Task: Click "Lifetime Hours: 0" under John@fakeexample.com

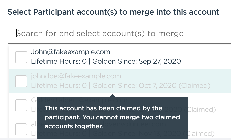Action: click(59, 61)
